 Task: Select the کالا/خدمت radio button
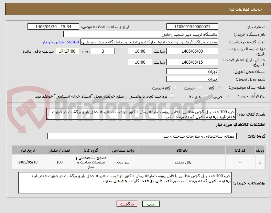point(175,87)
